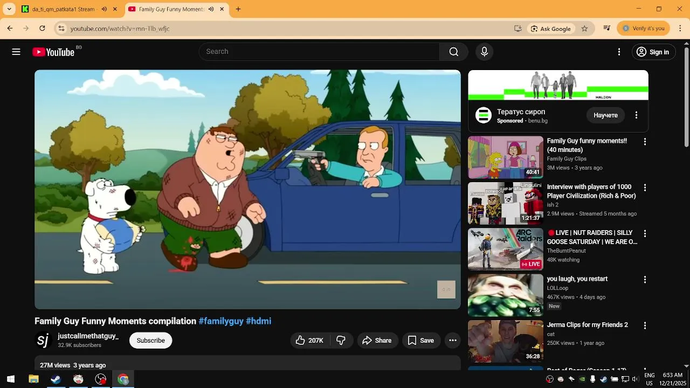This screenshot has width=690, height=388.
Task: Start voice search with microphone icon
Action: pos(484,52)
